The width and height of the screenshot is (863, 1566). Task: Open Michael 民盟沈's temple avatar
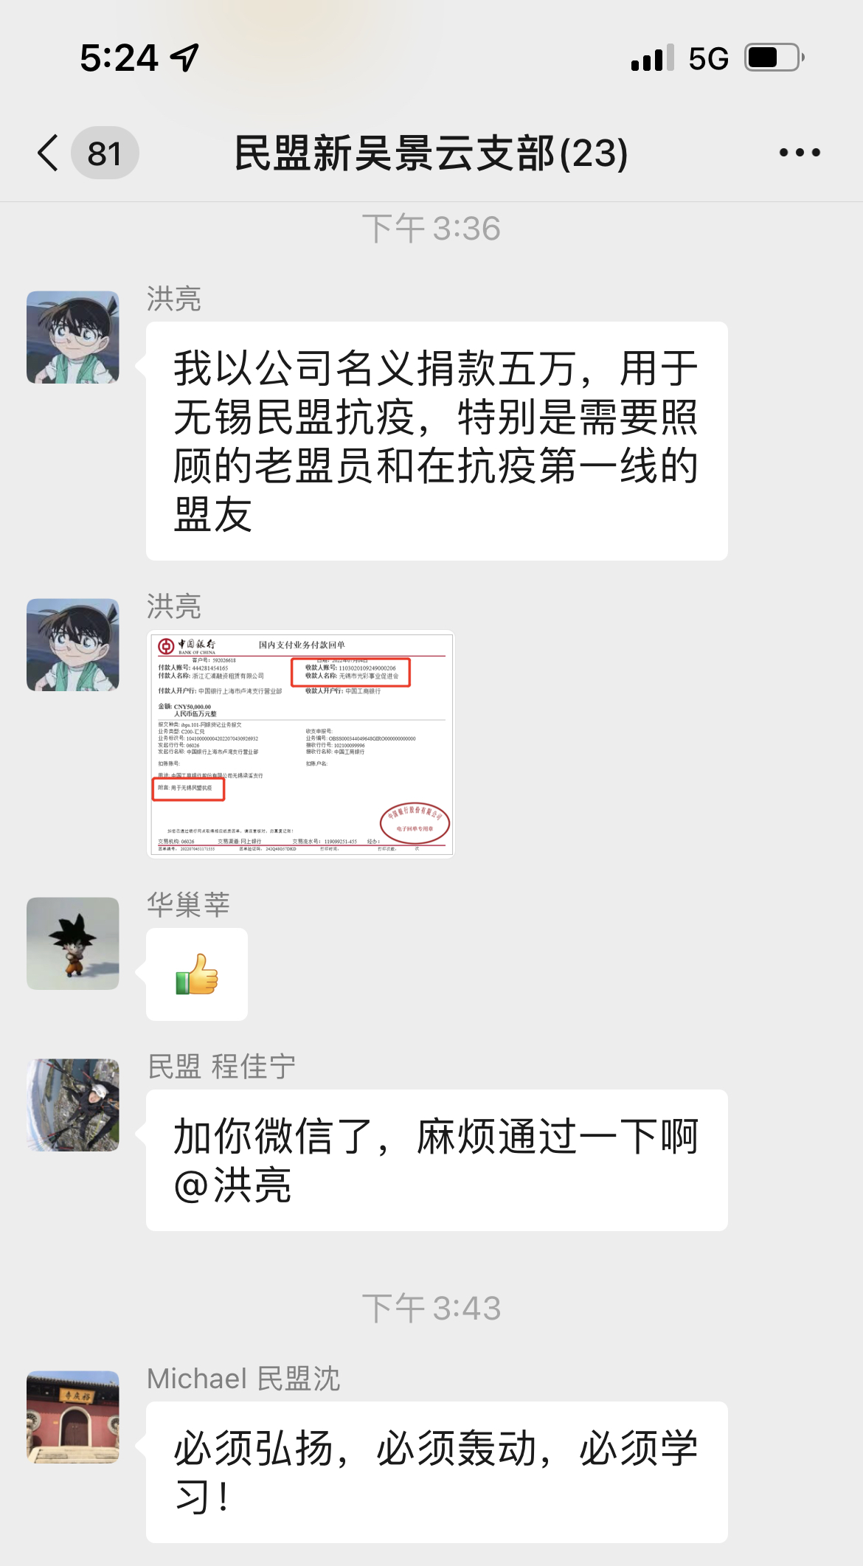(73, 1417)
